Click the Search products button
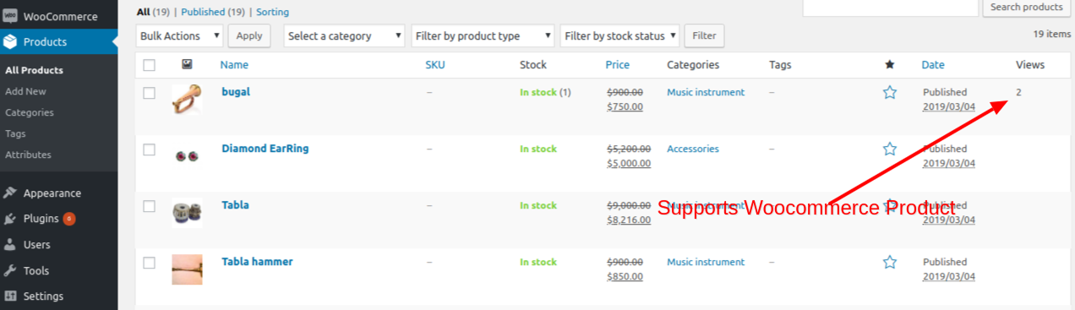 1026,7
